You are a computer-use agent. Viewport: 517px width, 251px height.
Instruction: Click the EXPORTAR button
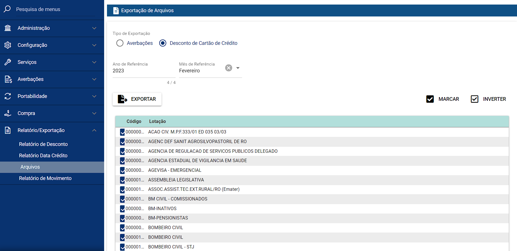tap(137, 99)
